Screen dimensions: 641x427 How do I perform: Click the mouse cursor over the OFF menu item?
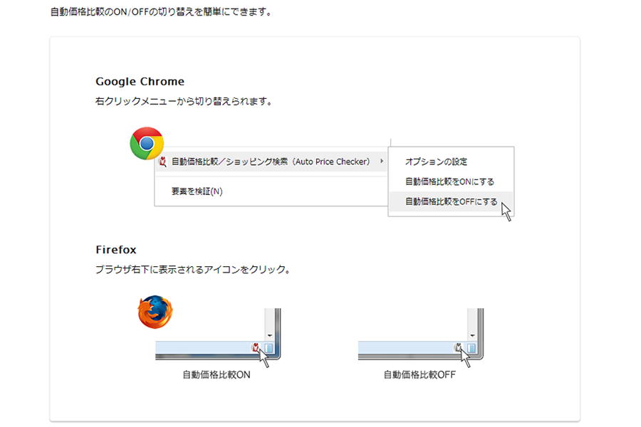pos(506,211)
